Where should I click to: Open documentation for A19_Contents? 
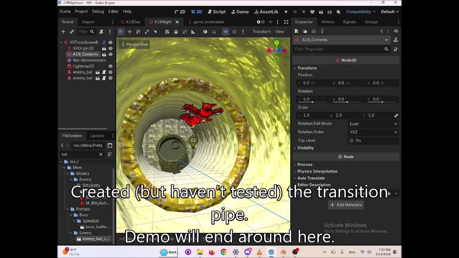(x=396, y=40)
